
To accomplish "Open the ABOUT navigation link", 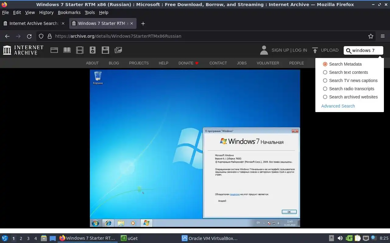I will (x=92, y=63).
